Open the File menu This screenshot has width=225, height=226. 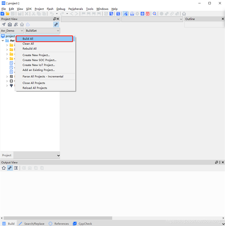click(4, 9)
